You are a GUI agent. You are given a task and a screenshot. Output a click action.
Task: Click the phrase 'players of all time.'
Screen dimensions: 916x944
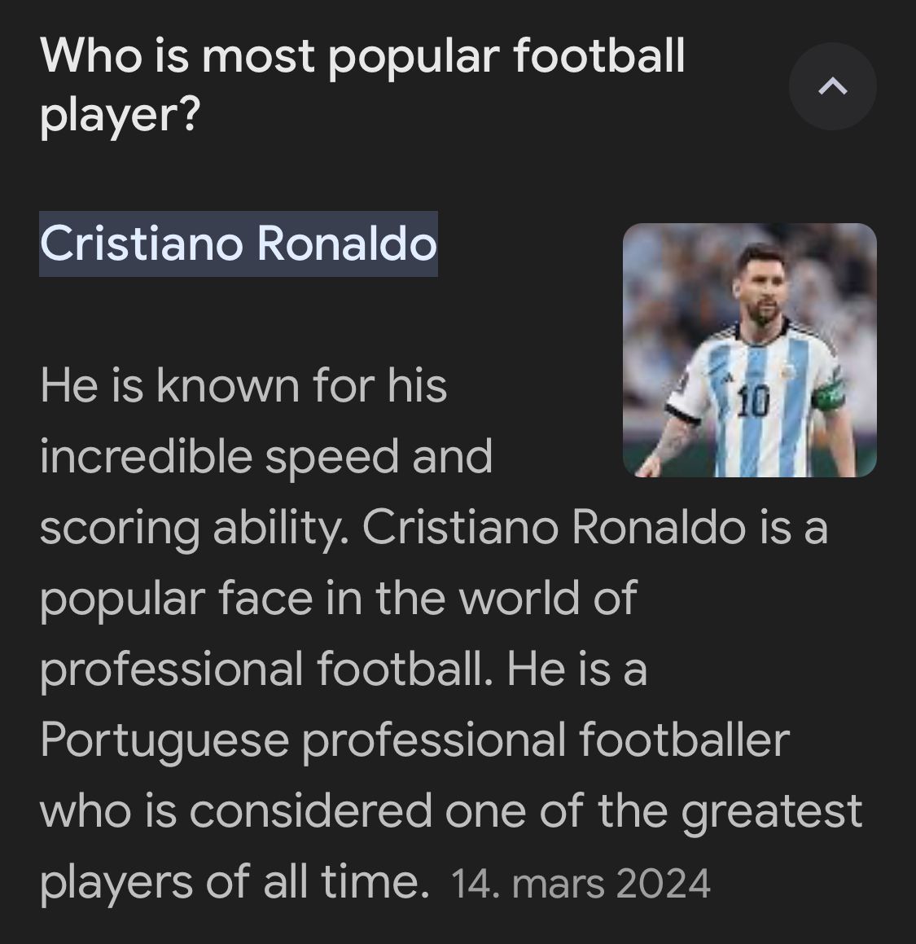click(x=234, y=881)
